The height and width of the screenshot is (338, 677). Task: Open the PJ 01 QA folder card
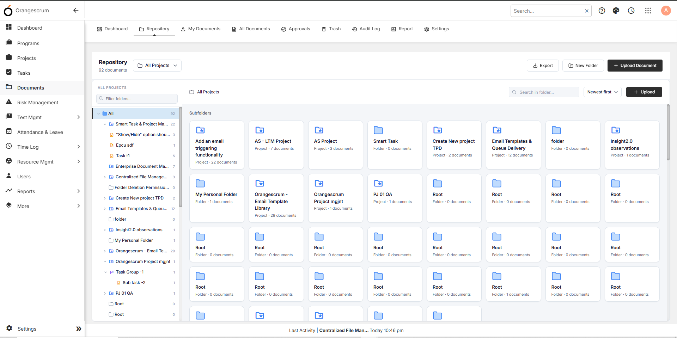[395, 198]
